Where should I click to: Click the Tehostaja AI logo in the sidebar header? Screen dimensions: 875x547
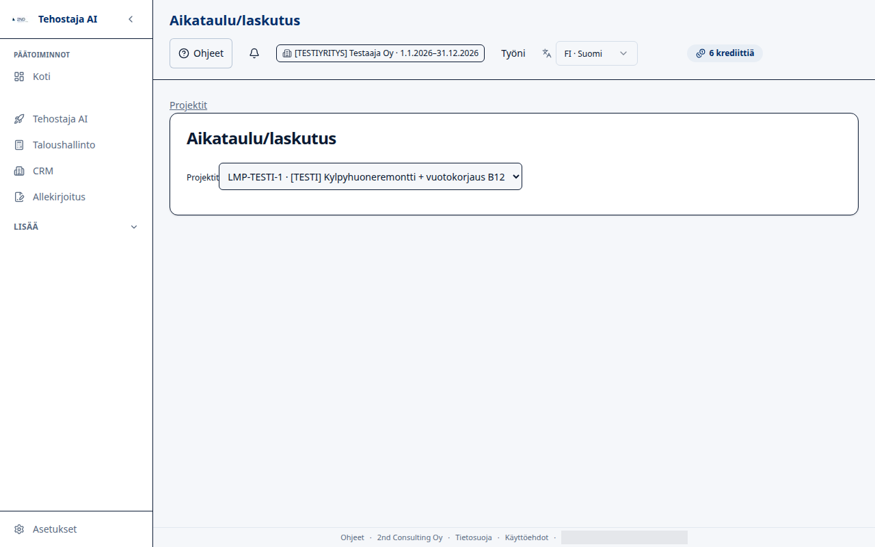pyautogui.click(x=21, y=19)
